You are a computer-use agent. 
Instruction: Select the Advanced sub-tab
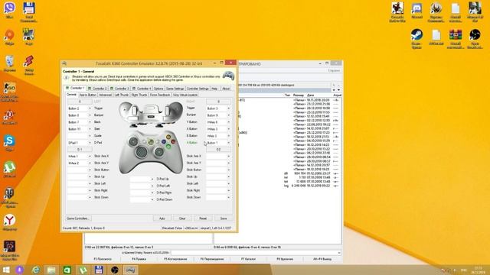point(105,95)
